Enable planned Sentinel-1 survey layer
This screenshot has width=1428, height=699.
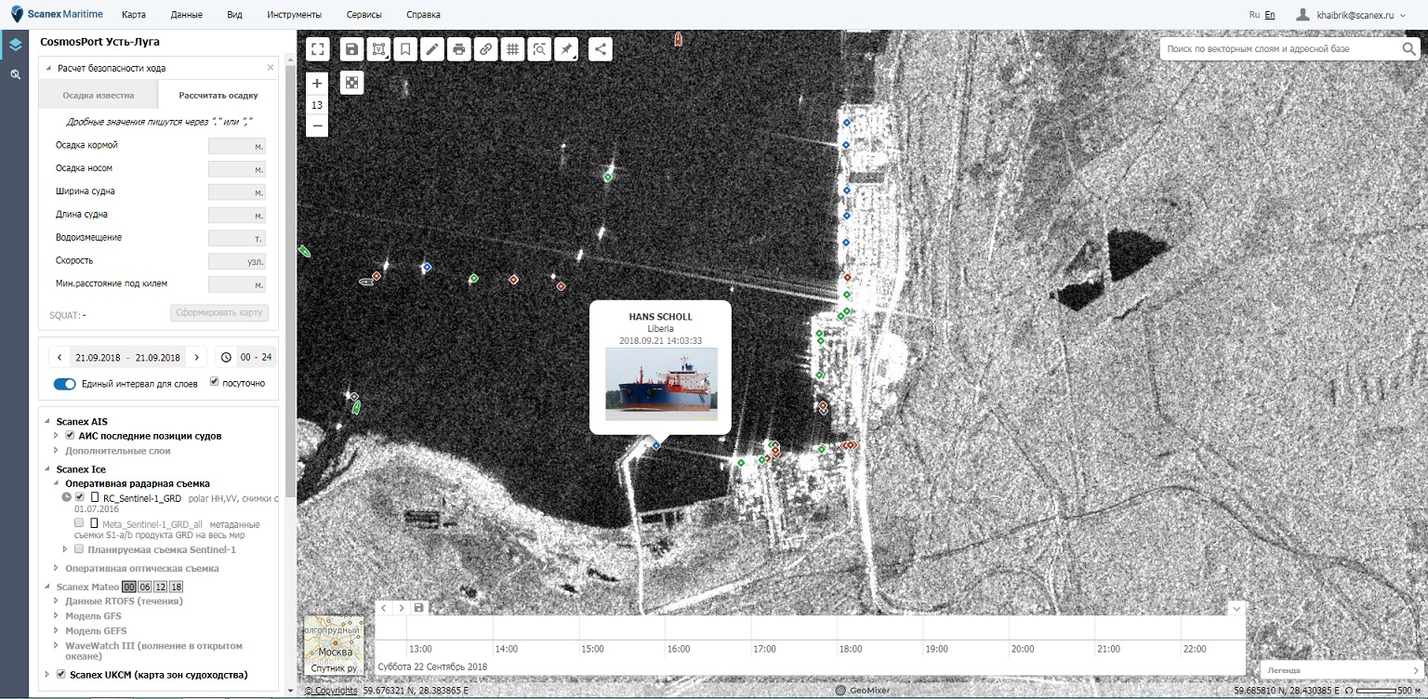point(80,549)
